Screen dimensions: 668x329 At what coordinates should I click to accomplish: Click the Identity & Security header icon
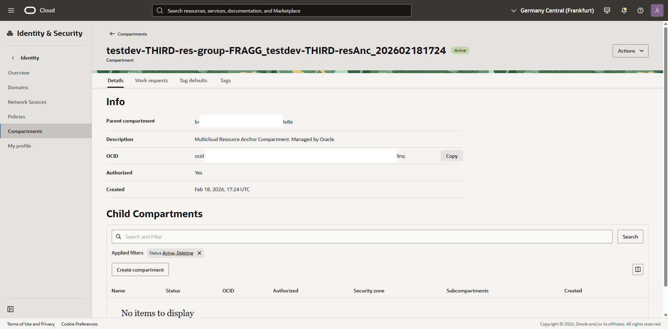coord(10,33)
